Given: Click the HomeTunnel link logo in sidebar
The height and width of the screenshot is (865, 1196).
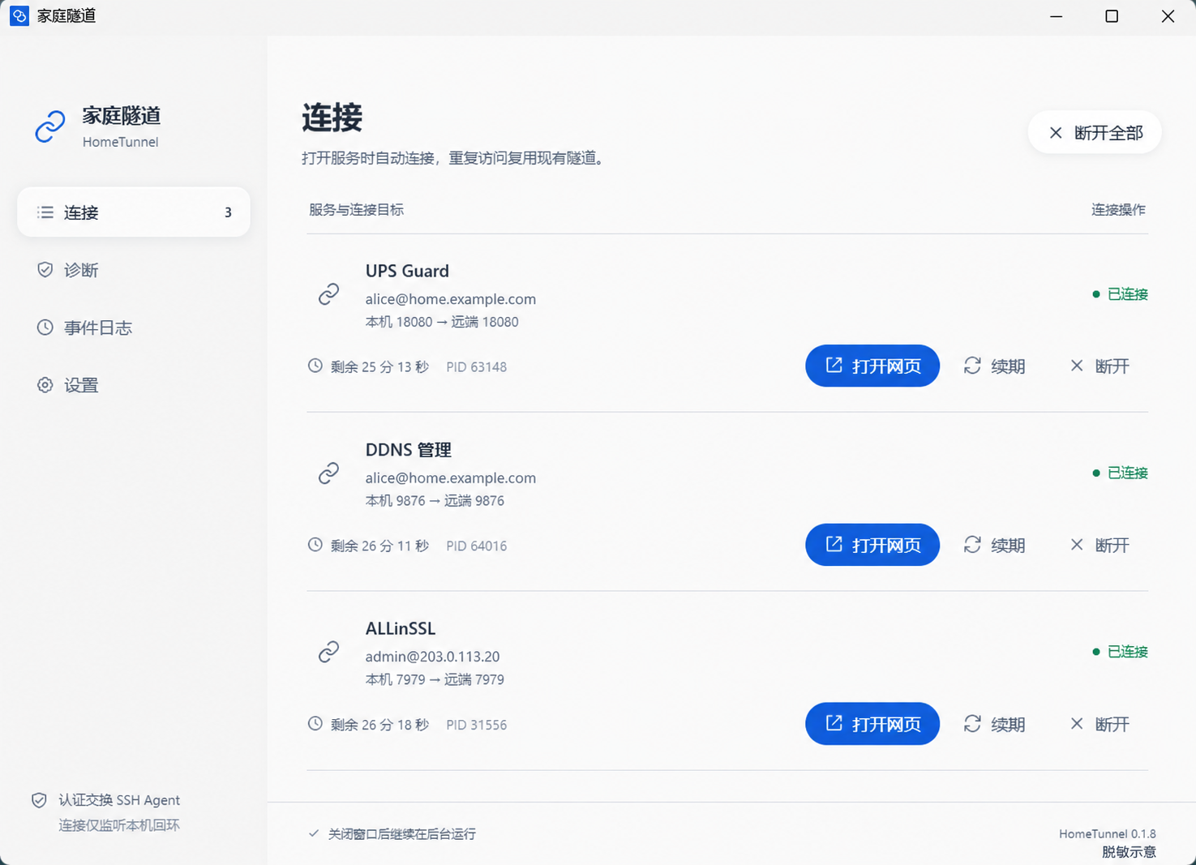Looking at the screenshot, I should pyautogui.click(x=50, y=126).
